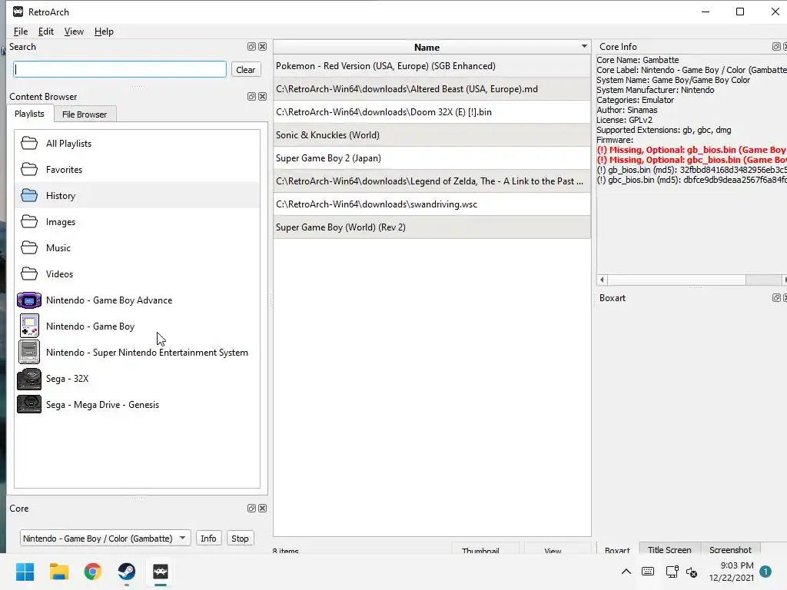The image size is (787, 590).
Task: Open the Videos folder icon
Action: point(29,274)
